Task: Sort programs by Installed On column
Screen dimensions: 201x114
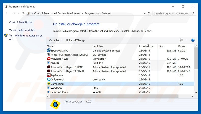Action: coord(146,46)
